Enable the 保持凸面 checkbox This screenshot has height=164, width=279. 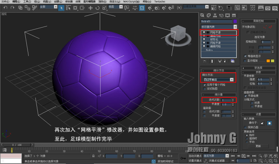point(245,128)
